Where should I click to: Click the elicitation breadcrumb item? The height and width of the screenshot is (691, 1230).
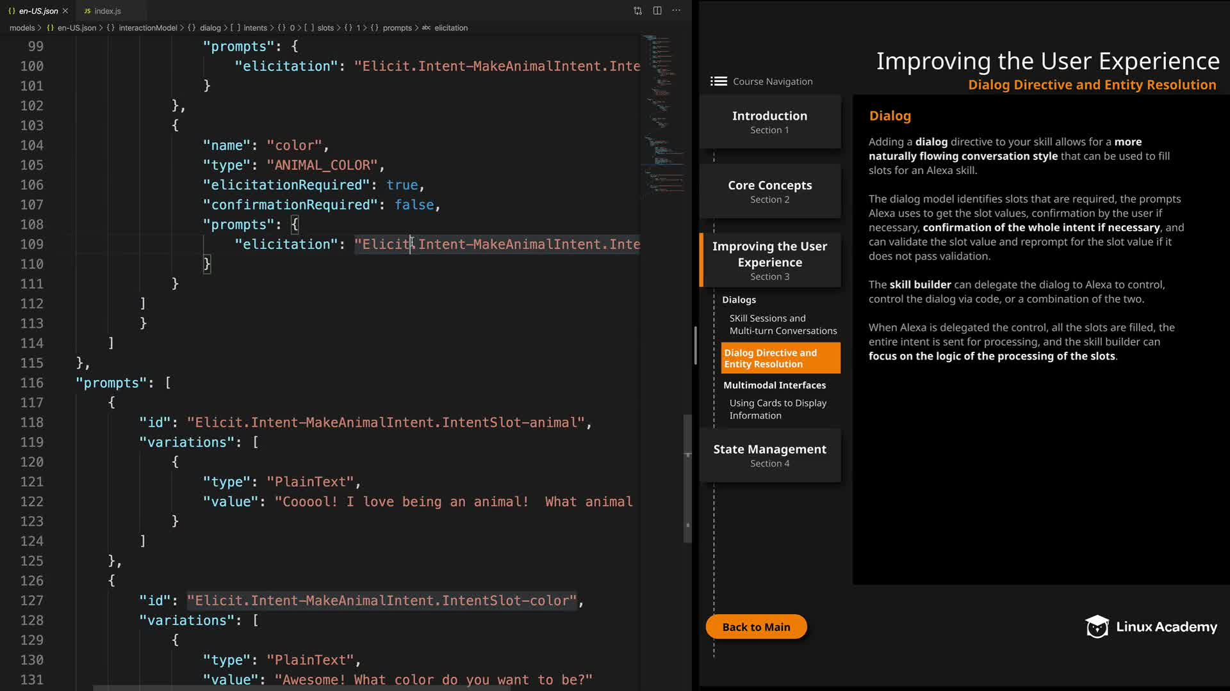click(x=451, y=28)
